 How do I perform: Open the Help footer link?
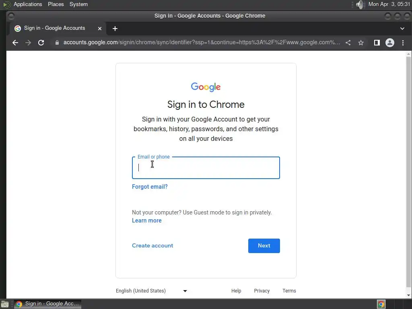(x=236, y=290)
